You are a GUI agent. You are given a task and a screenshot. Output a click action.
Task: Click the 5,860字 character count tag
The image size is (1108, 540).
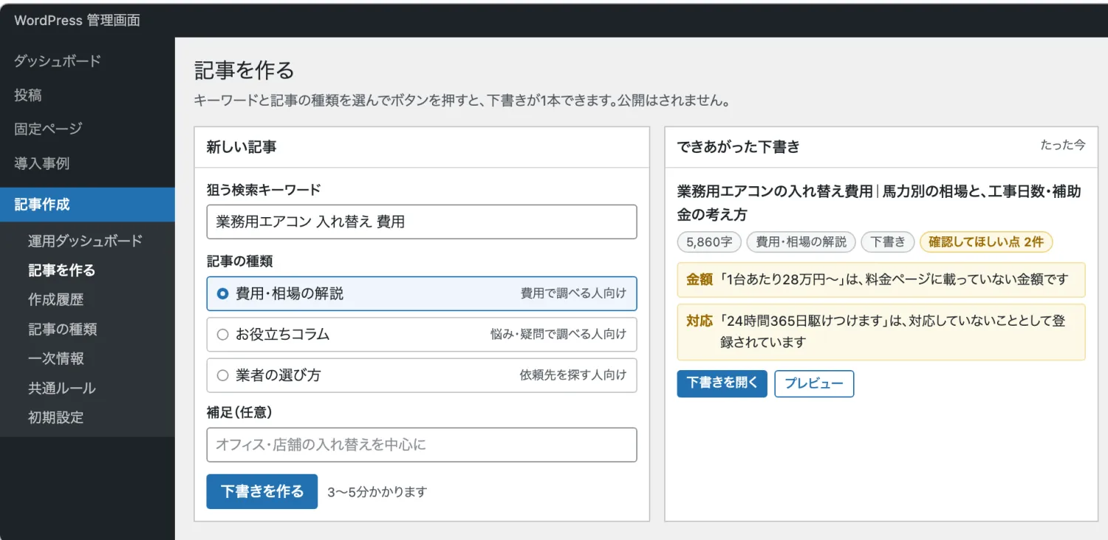pos(709,242)
